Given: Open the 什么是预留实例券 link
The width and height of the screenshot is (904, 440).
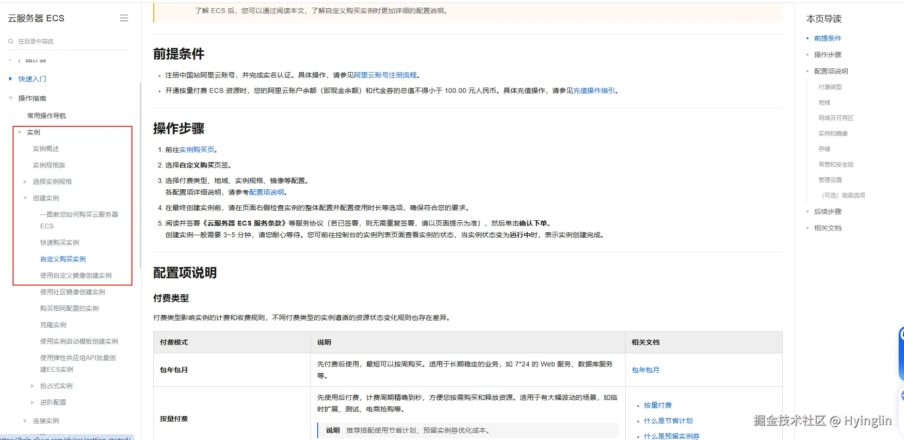Looking at the screenshot, I should pos(672,436).
